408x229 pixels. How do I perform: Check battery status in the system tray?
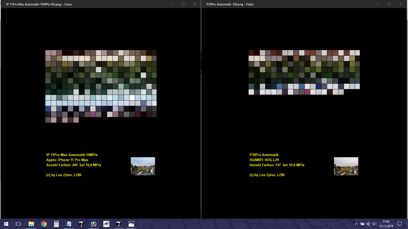[362, 224]
